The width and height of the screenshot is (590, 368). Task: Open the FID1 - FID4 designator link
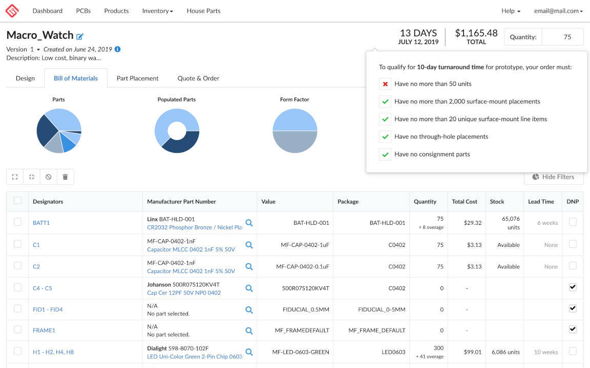point(48,309)
